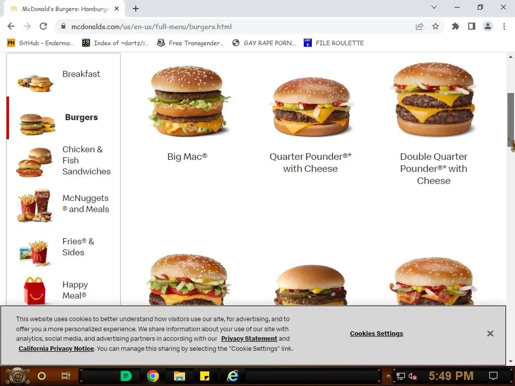Screen dimensions: 515x386
Task: Bookmark this page with the star icon
Action: pyautogui.click(x=436, y=26)
